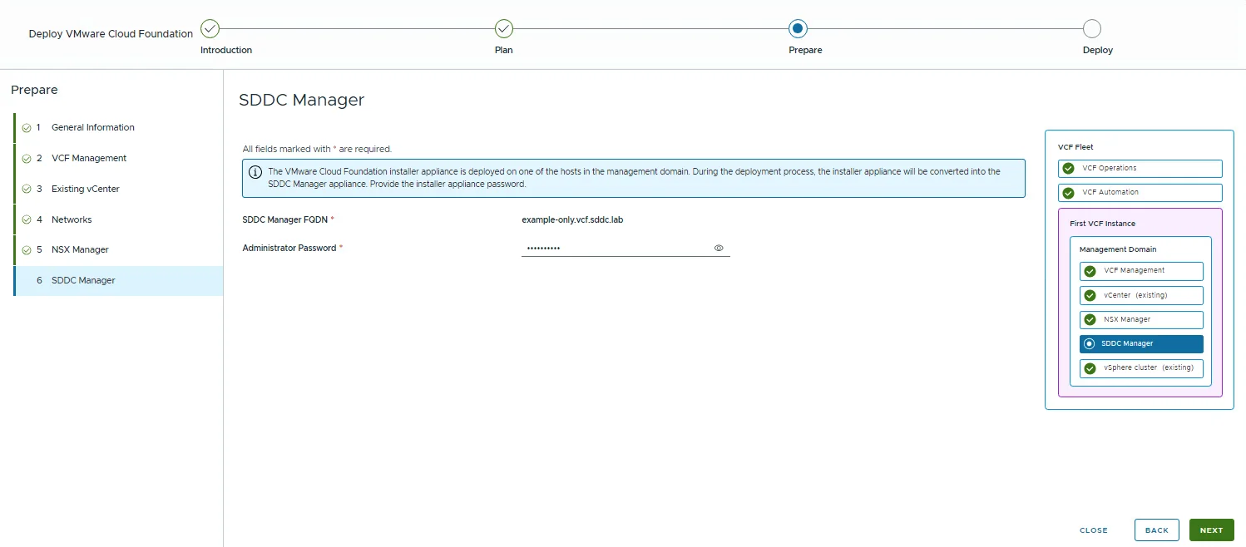Click the 'VCF Fleet' diagram heading
The width and height of the screenshot is (1246, 547).
click(x=1075, y=147)
